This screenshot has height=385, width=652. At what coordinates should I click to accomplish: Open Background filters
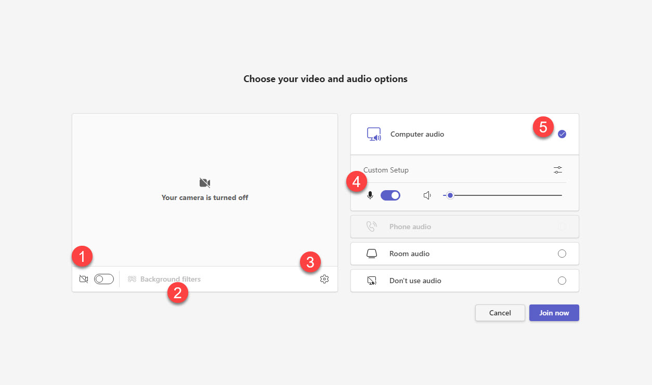pyautogui.click(x=164, y=280)
